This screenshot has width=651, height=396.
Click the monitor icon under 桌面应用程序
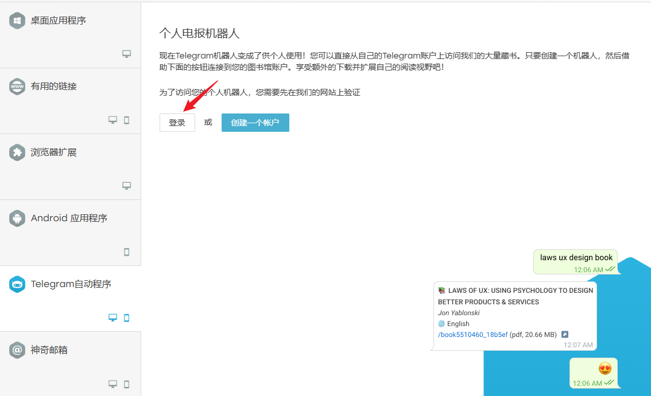point(127,54)
